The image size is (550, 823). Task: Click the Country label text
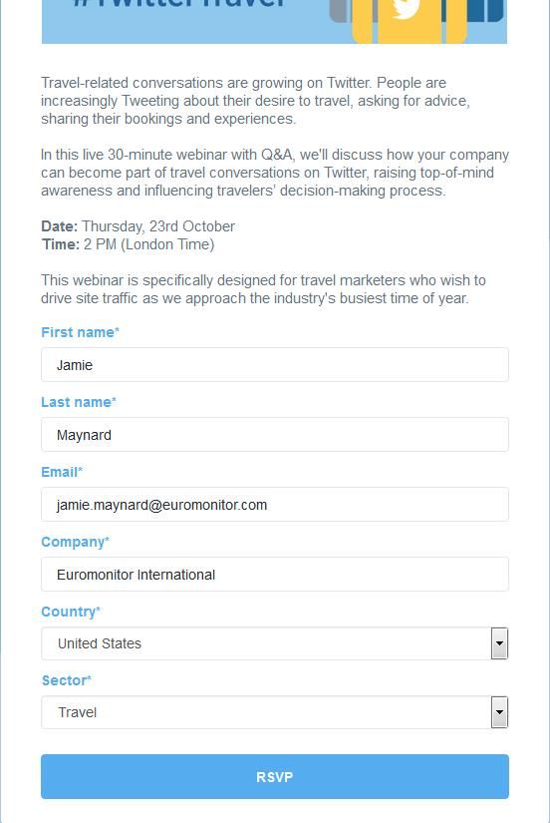[x=71, y=612]
